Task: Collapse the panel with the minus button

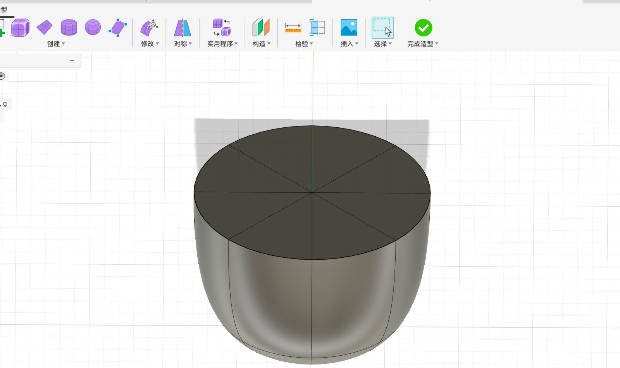Action: [x=71, y=60]
